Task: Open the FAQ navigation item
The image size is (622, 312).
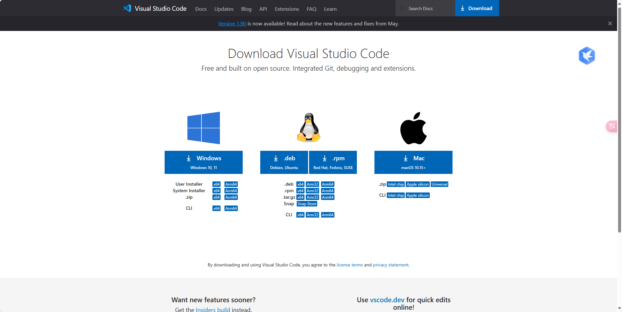Action: 311,9
